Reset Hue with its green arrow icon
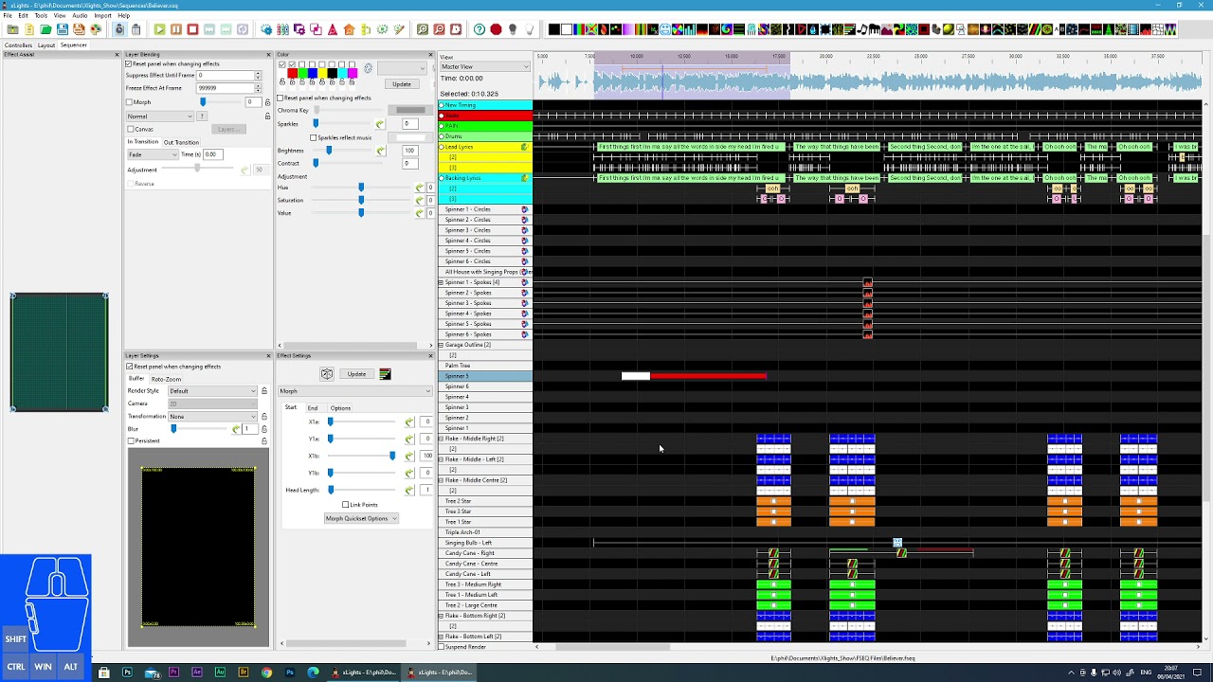The image size is (1213, 682). click(x=419, y=188)
